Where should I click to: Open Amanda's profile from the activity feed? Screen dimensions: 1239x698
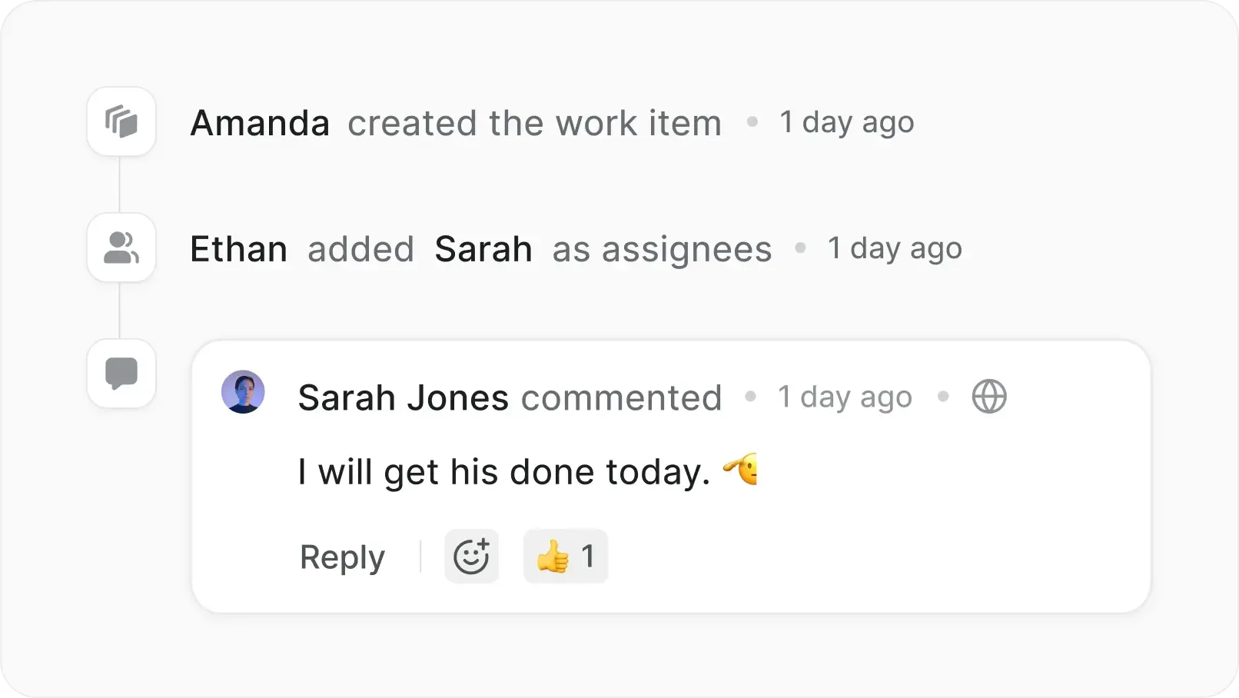pyautogui.click(x=261, y=122)
